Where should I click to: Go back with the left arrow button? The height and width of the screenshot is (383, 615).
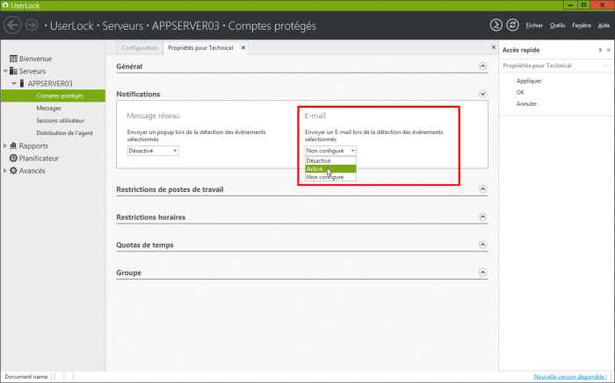click(12, 25)
